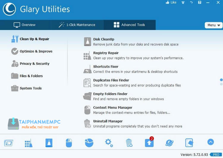This screenshot has width=223, height=158.
Task: Open the trash can Uninstall icon in toolbar
Action: (129, 143)
